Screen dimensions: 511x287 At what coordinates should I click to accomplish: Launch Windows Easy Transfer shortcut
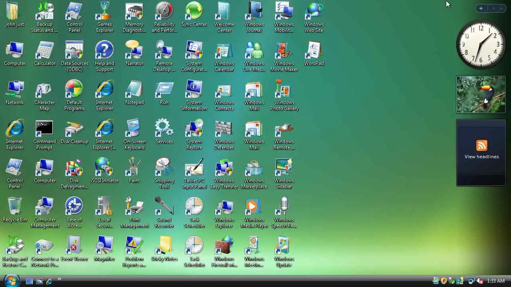pos(224,174)
